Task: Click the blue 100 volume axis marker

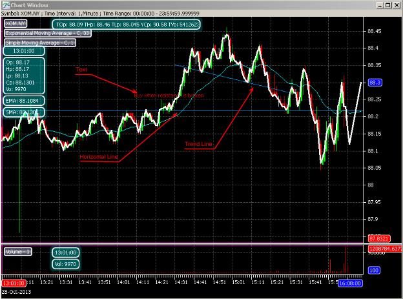Action: pos(373,270)
